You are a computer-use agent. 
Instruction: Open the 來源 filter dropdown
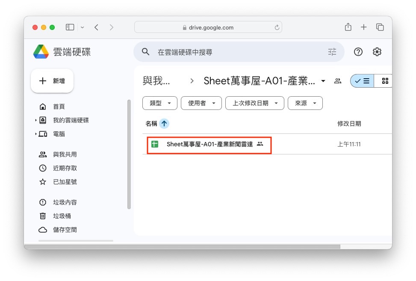(x=305, y=103)
